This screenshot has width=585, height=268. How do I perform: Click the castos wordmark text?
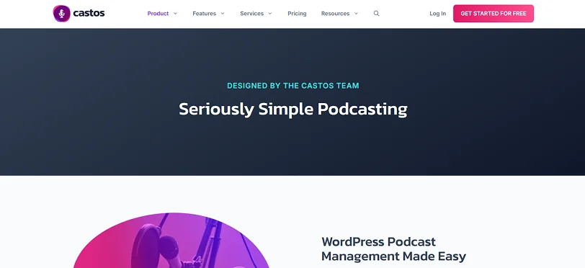89,14
